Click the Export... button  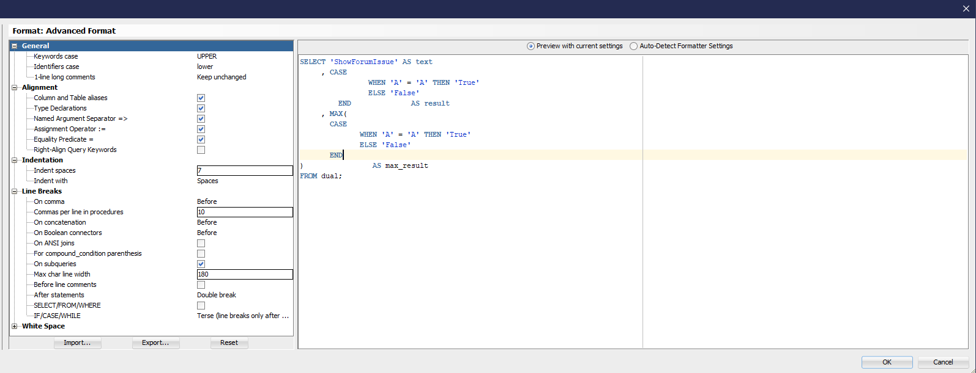(155, 342)
